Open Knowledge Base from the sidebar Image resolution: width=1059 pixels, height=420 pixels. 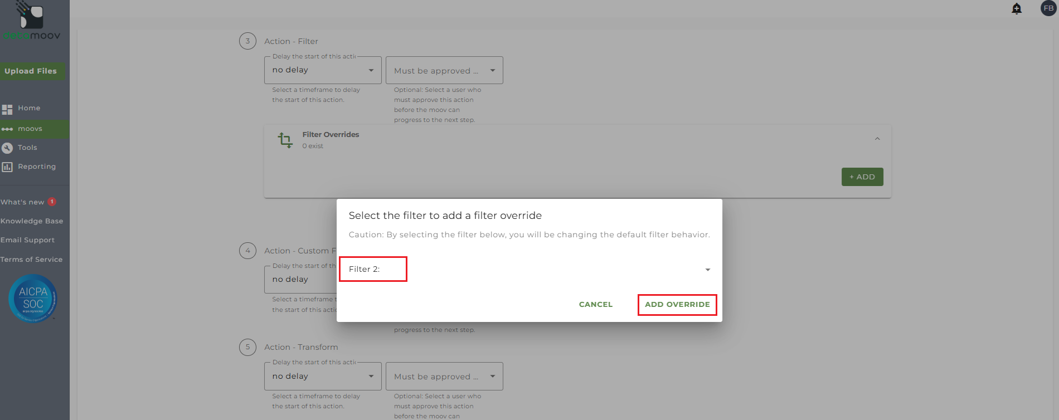click(32, 221)
